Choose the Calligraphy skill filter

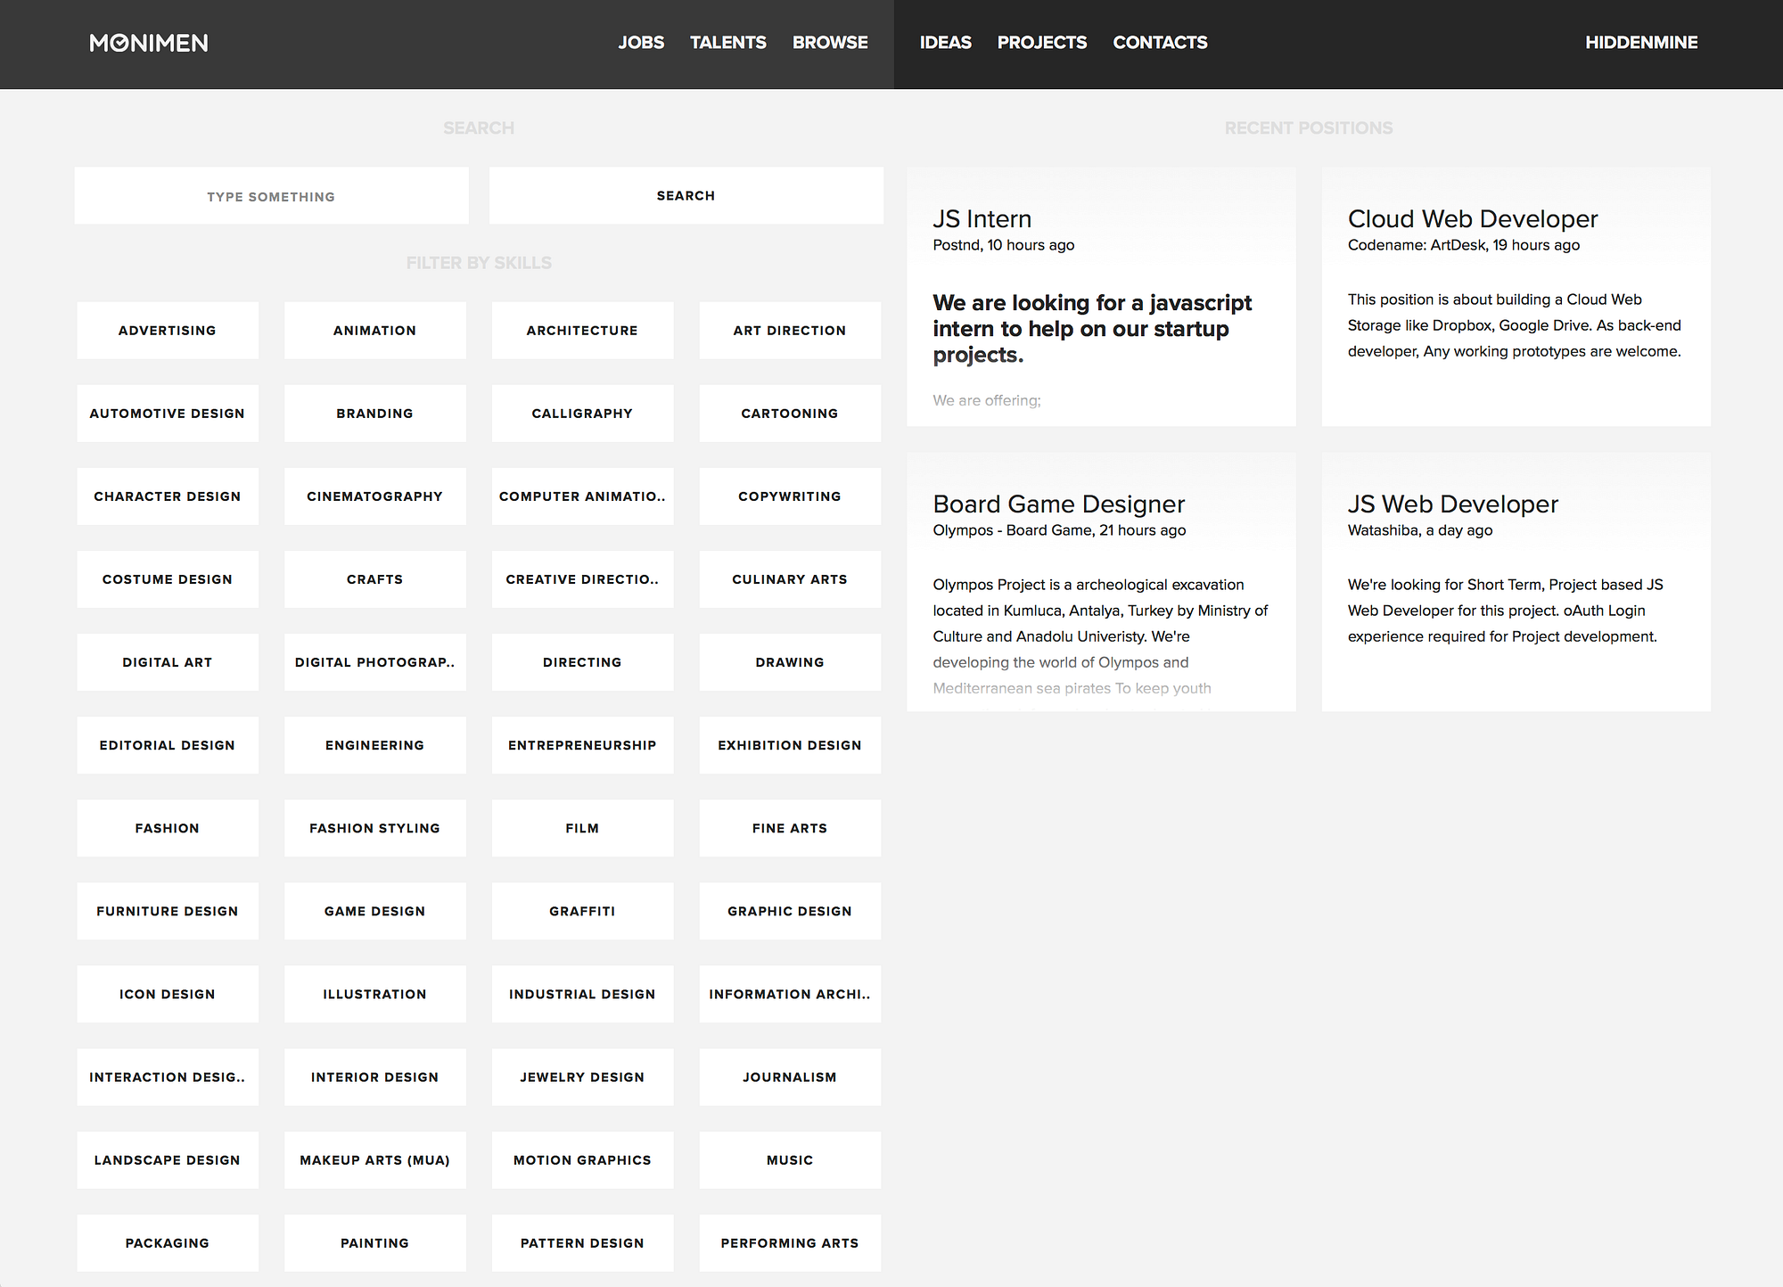pyautogui.click(x=582, y=414)
